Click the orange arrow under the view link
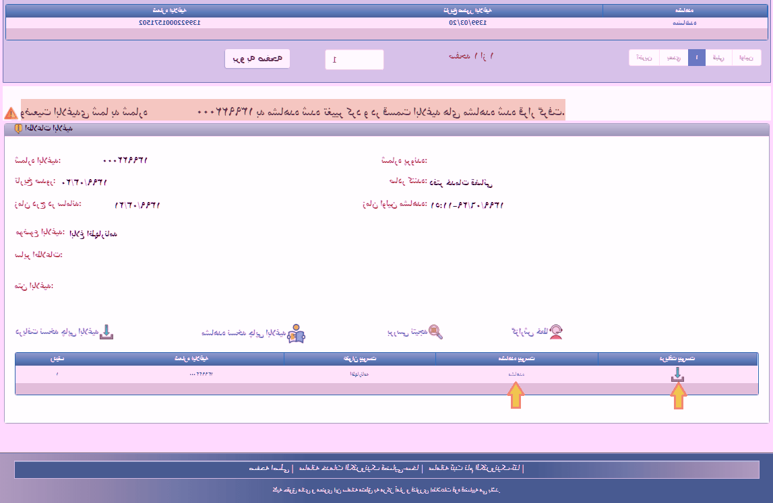 click(515, 395)
